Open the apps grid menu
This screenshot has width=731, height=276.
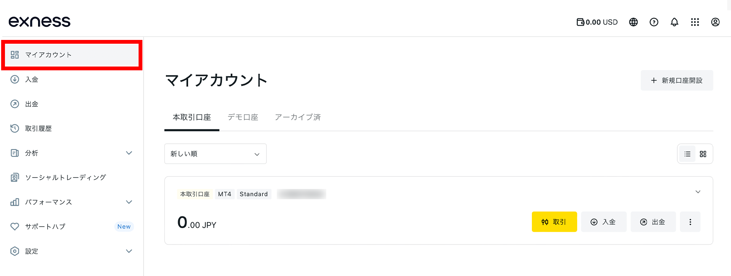click(x=695, y=22)
